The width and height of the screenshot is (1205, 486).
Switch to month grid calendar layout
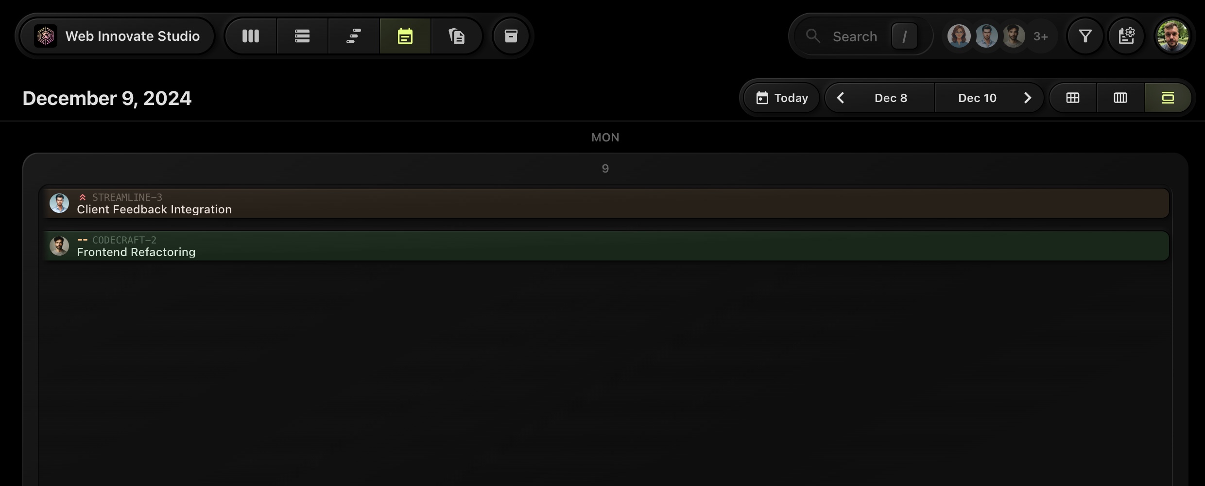click(x=1073, y=98)
